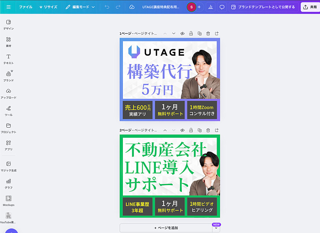This screenshot has height=233, width=320.
Task: Select 1時間Zoom コンサル付き box
Action: 202,110
